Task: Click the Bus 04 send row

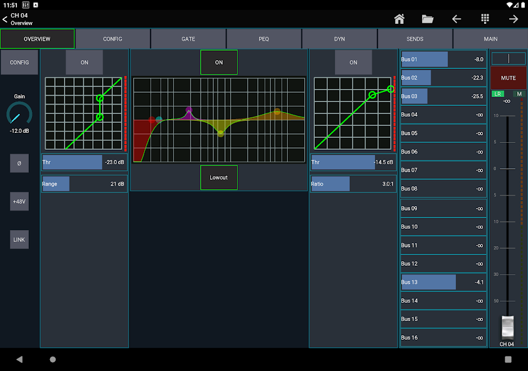Action: click(443, 115)
